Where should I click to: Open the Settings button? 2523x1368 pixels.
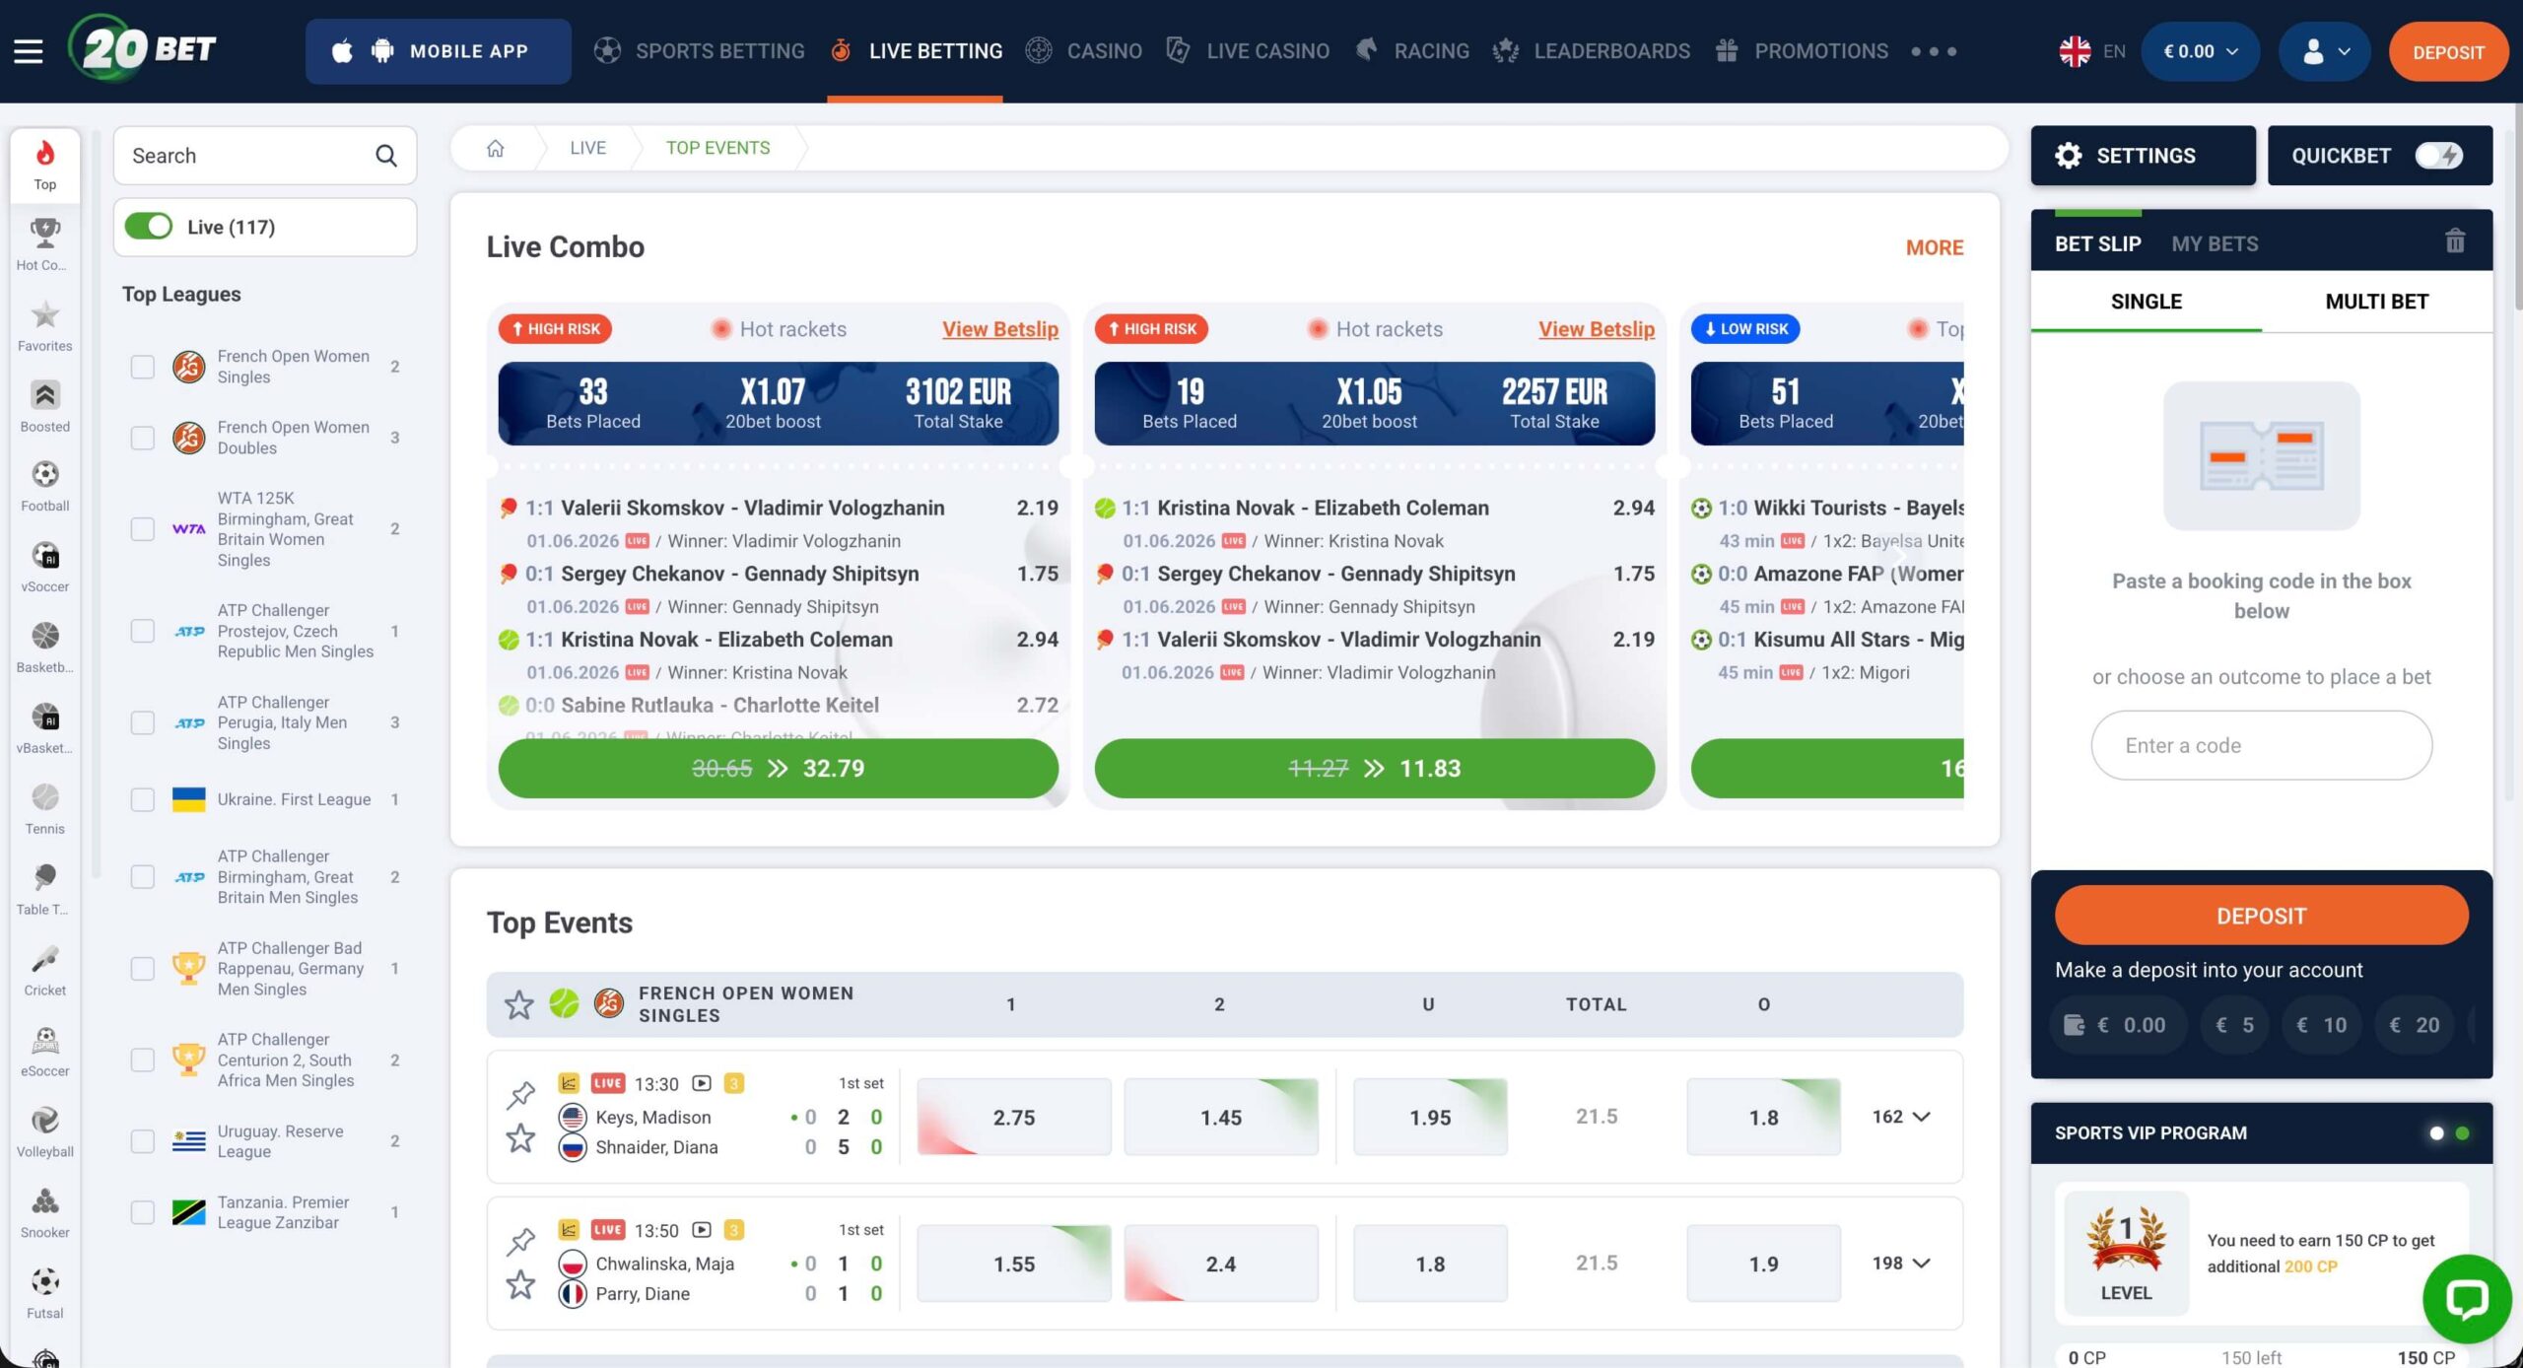click(x=2143, y=156)
